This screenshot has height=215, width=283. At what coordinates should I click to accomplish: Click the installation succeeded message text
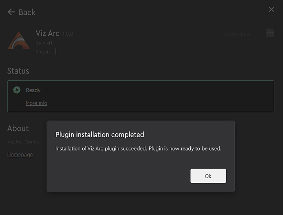click(x=138, y=149)
